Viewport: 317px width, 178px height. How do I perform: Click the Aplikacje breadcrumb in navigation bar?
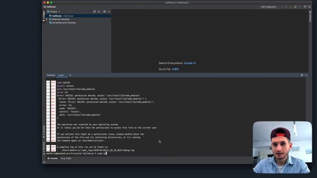pos(50,7)
